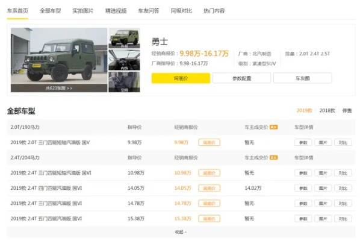
Task: Click the 级别：紧凑型SUV text
Action: click(x=257, y=63)
